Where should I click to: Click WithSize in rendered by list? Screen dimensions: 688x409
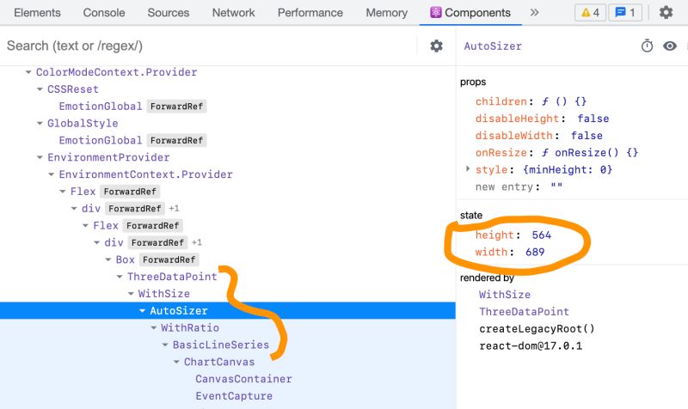click(x=505, y=295)
